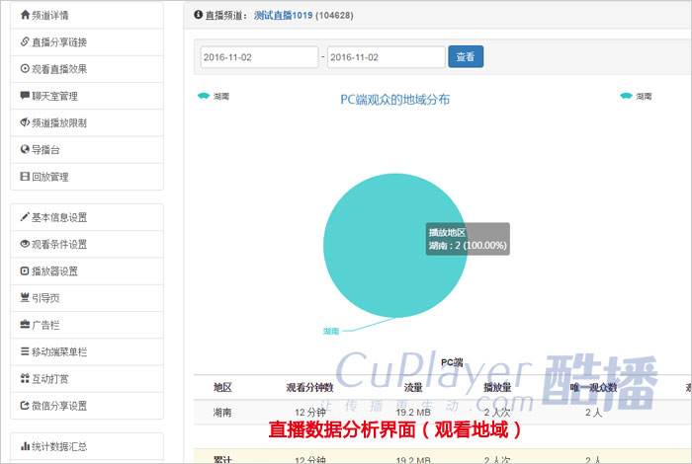Open 直播分享链接 menu item
Image resolution: width=692 pixels, height=464 pixels.
pos(87,42)
